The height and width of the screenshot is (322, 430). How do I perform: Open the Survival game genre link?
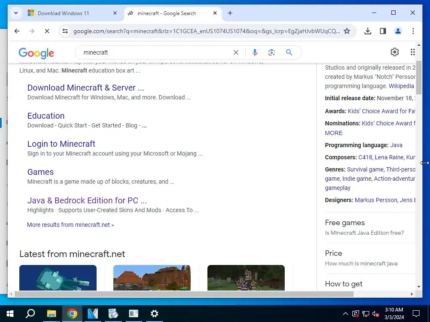(365, 169)
